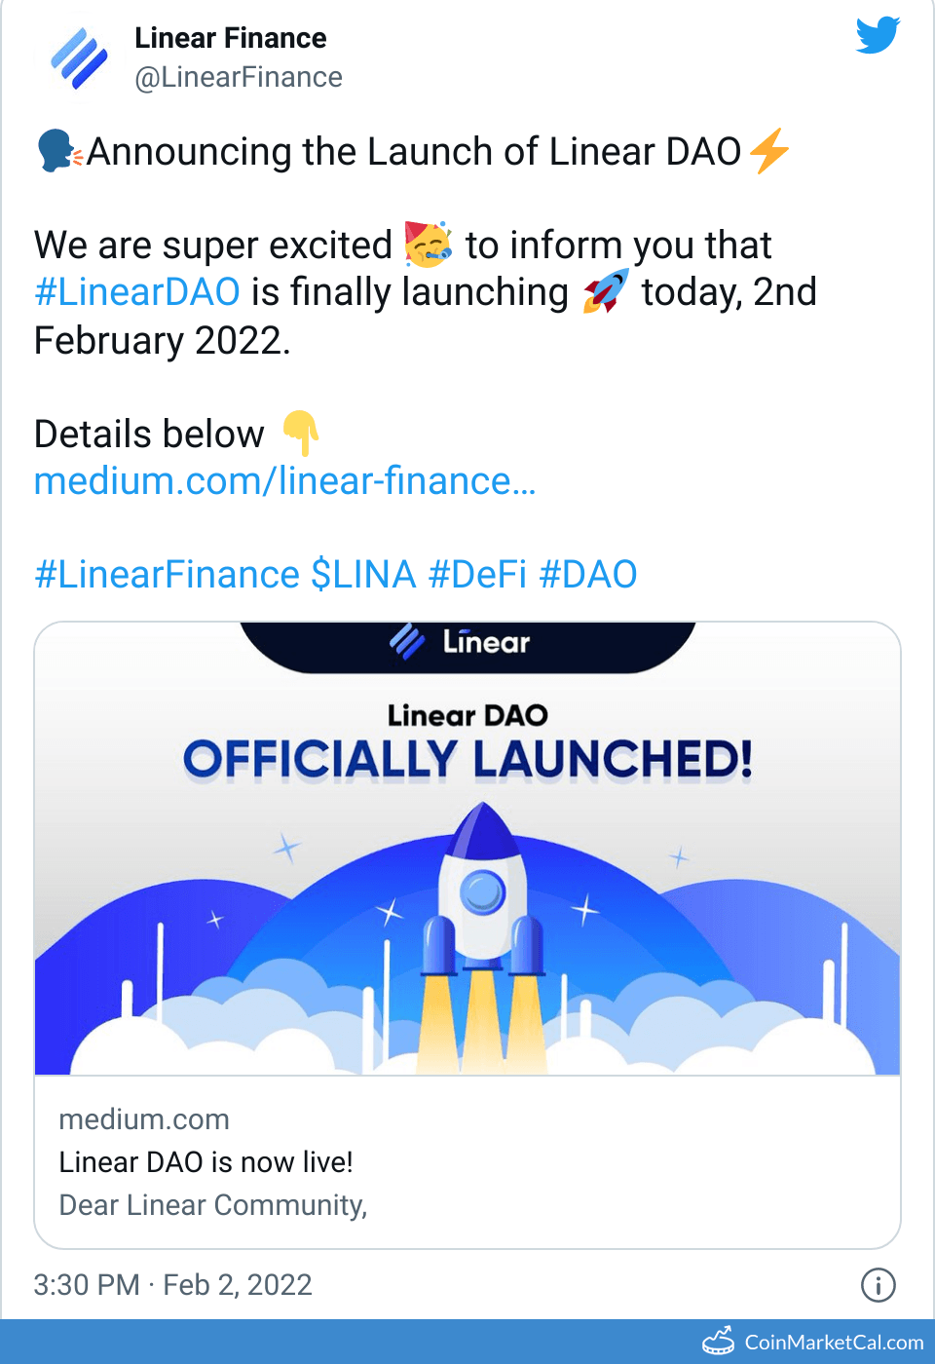Click the Linear logo in card banner

(460, 642)
